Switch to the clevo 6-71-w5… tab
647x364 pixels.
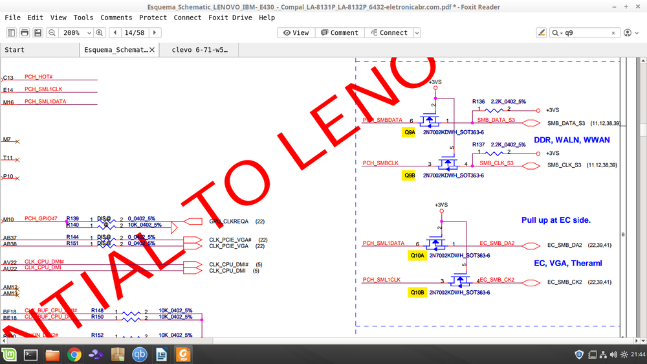point(199,50)
